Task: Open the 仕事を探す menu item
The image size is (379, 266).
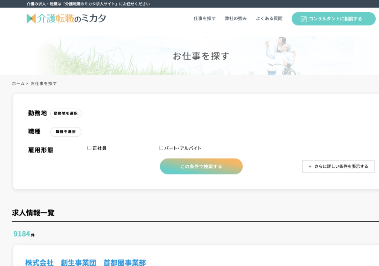Action: (x=204, y=18)
